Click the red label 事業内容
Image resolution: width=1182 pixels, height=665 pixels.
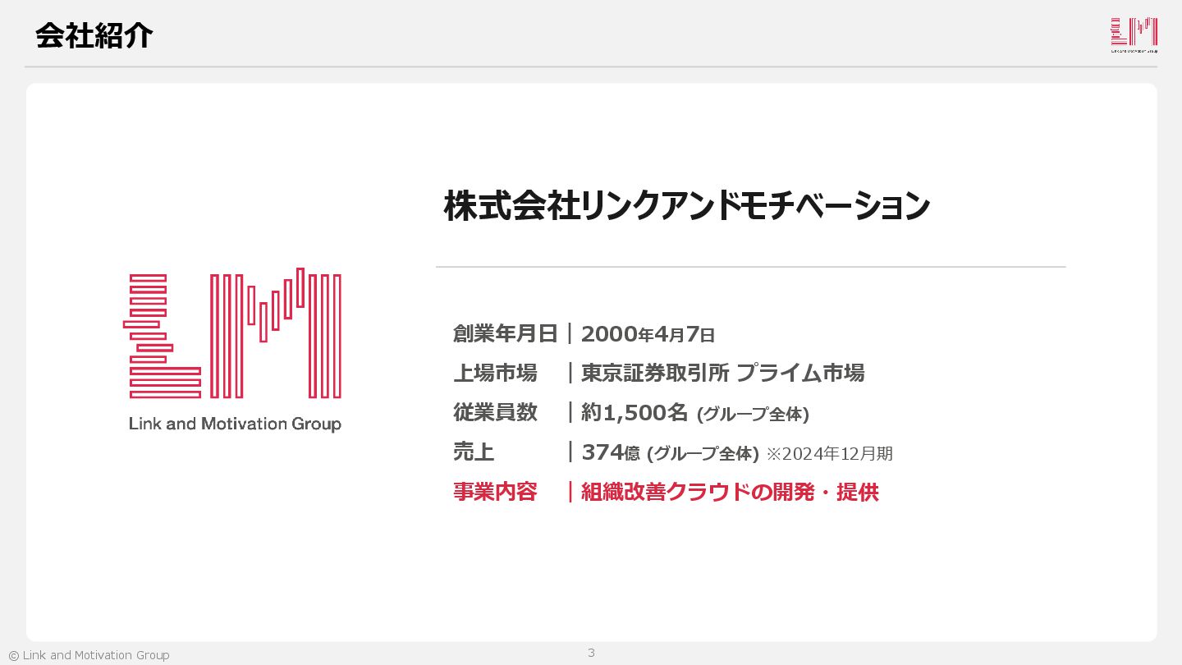pos(495,491)
